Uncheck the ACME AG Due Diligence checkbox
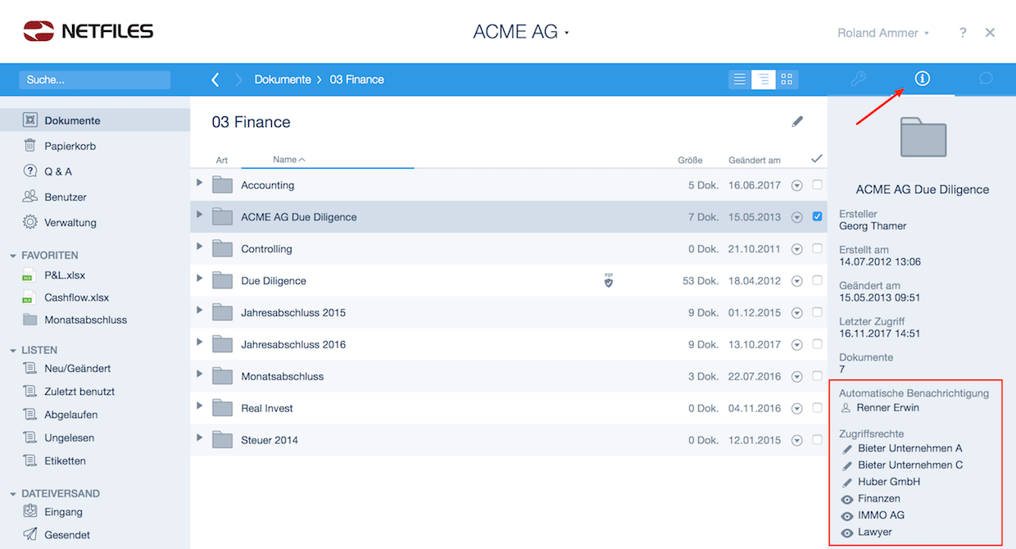The height and width of the screenshot is (549, 1016). tap(817, 216)
